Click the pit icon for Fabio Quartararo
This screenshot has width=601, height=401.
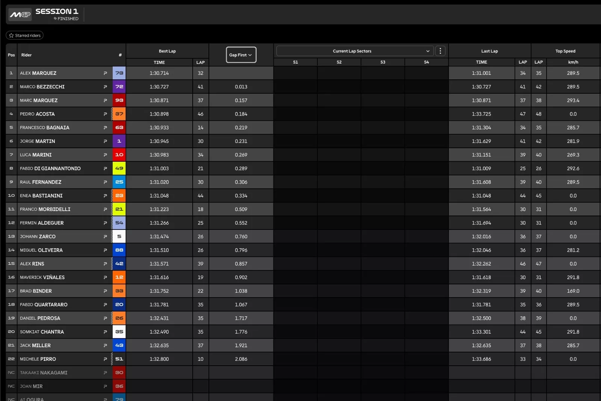click(x=105, y=305)
